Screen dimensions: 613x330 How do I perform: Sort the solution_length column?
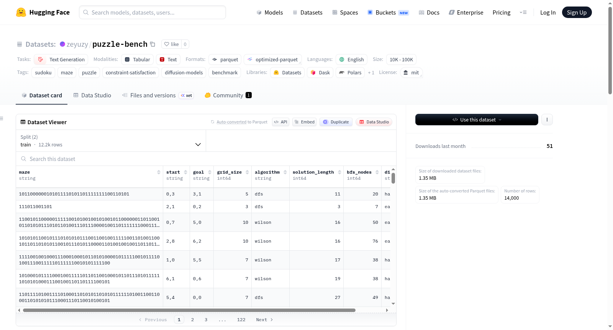(x=339, y=172)
